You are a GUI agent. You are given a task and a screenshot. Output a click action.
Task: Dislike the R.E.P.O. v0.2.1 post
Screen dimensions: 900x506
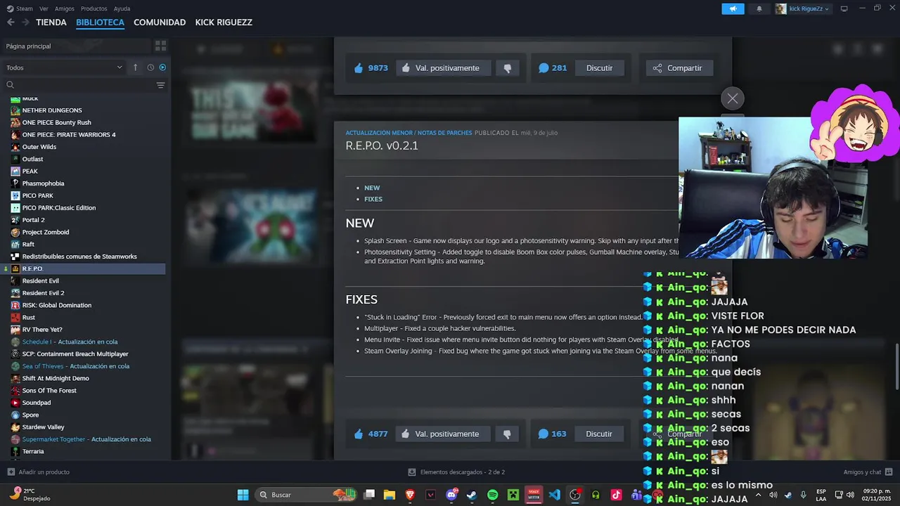coord(508,434)
